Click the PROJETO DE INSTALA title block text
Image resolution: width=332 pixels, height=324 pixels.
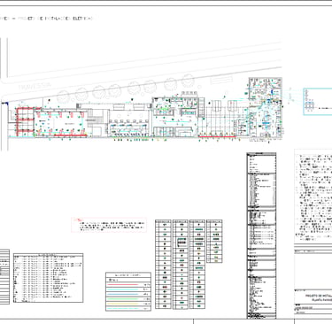click(x=319, y=296)
